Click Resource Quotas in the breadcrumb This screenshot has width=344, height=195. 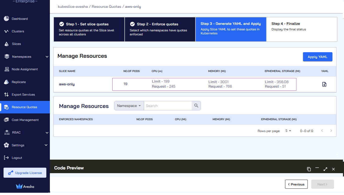point(106,7)
